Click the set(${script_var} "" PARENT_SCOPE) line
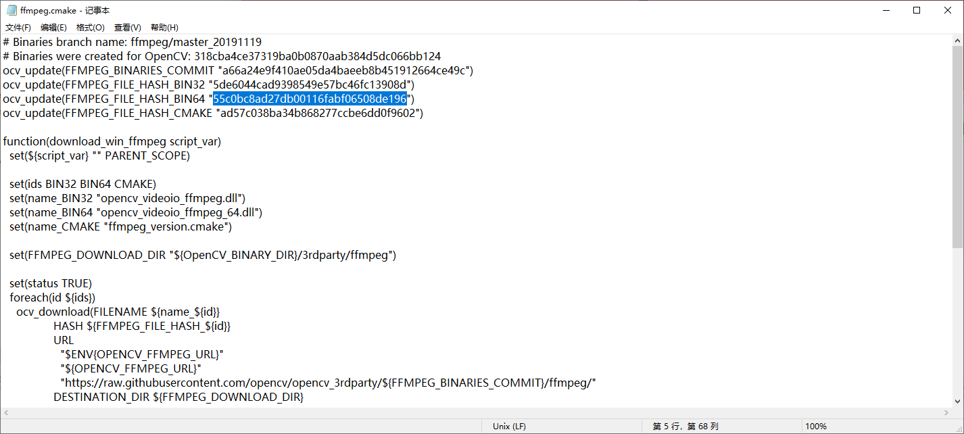Image resolution: width=964 pixels, height=434 pixels. coord(100,155)
